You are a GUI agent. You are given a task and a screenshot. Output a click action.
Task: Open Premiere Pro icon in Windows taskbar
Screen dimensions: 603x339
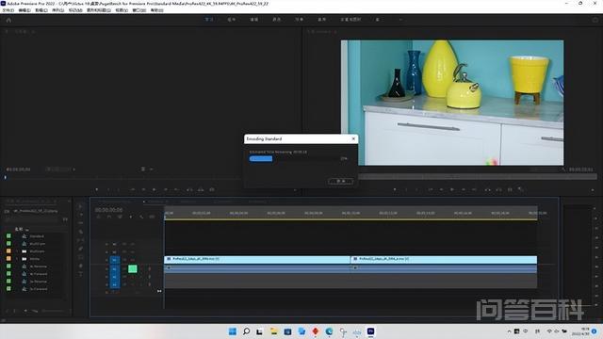[370, 331]
